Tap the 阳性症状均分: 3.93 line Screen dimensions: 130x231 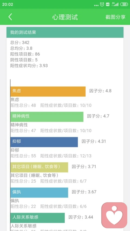click(x=29, y=66)
